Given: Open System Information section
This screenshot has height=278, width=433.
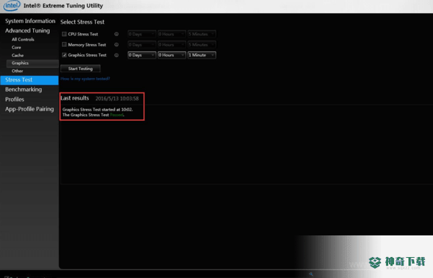Looking at the screenshot, I should click(x=30, y=21).
